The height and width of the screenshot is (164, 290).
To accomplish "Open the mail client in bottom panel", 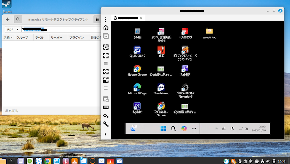I will coord(101,161).
